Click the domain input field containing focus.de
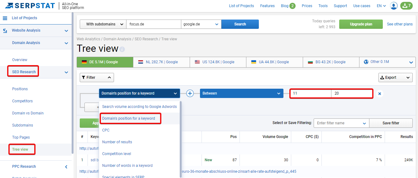The height and width of the screenshot is (178, 418). tap(154, 24)
